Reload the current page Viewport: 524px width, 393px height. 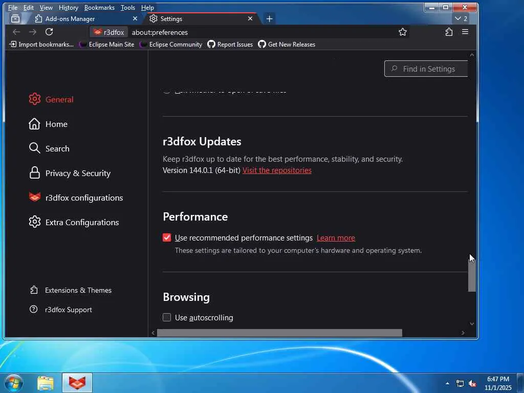49,32
